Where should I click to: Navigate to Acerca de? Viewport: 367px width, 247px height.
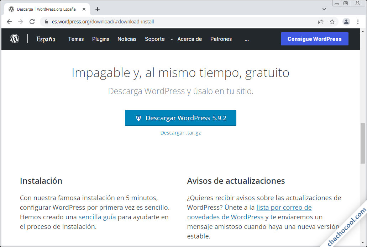pos(190,39)
